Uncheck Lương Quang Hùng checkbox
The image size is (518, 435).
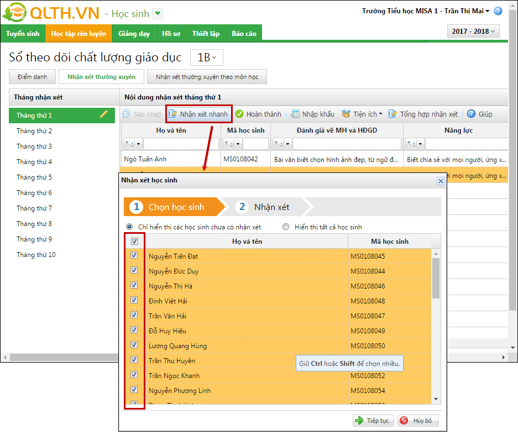point(134,345)
